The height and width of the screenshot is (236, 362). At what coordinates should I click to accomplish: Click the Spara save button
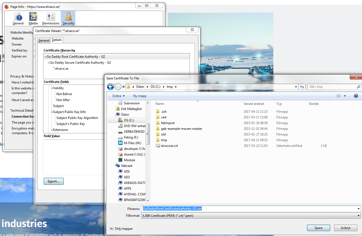click(318, 228)
